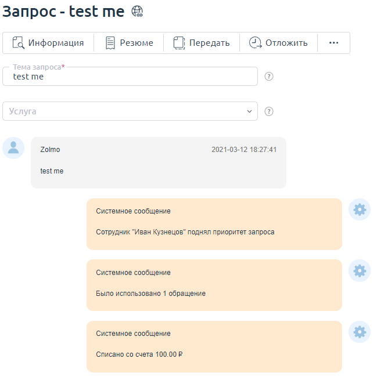Open the Информация panel
The height and width of the screenshot is (380, 377).
[x=48, y=43]
